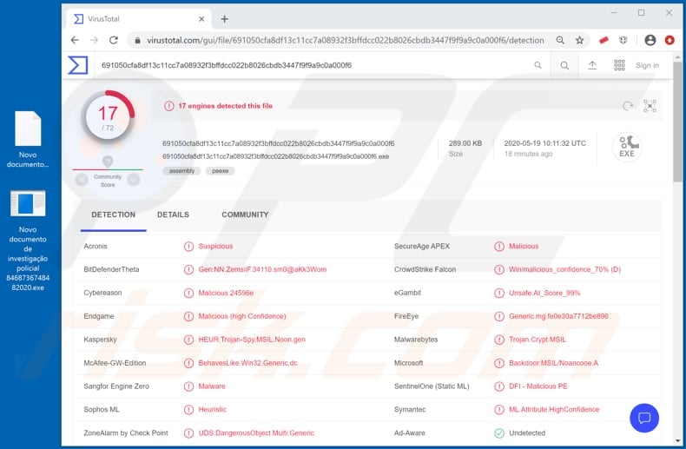Viewport: 686px width, 449px height.
Task: Click ZoneAlarm UDS:DangerousObject.Multi.Generic result
Action: coord(256,432)
